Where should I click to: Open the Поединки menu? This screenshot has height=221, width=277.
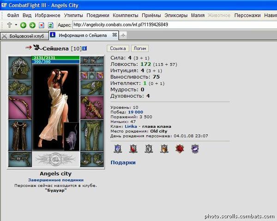point(98,15)
